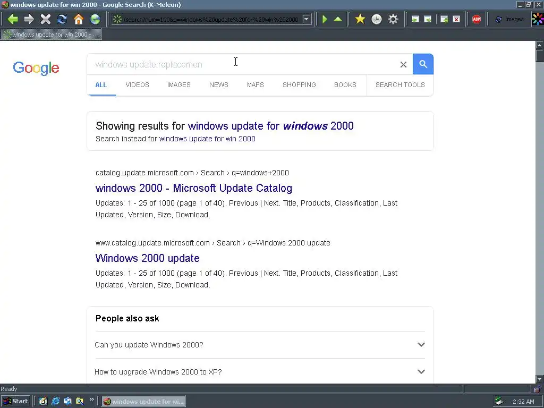544x408 pixels.
Task: Click the system tray network icon
Action: tap(499, 402)
